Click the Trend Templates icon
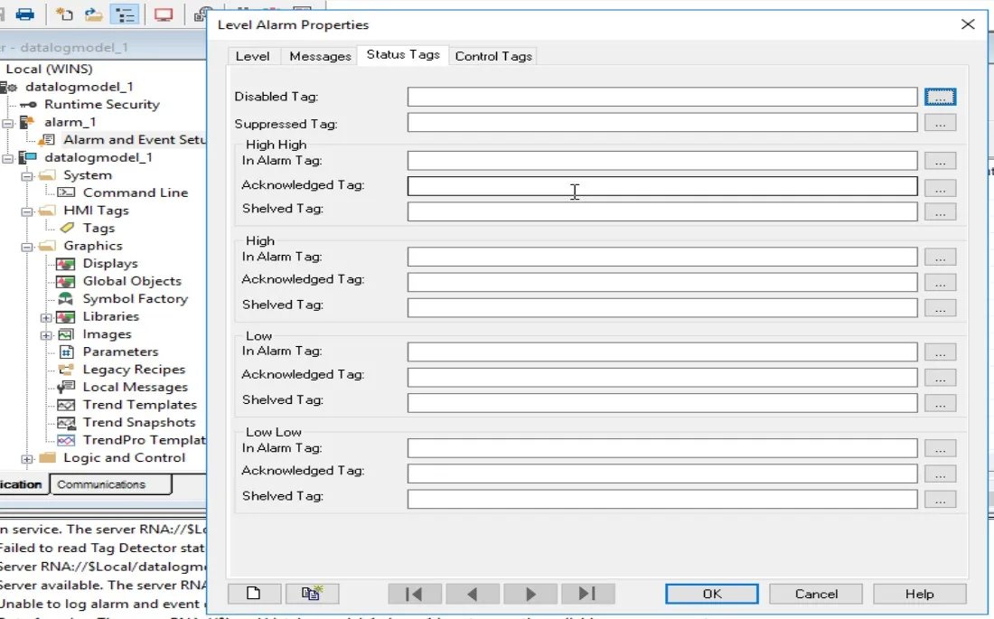Viewport: 994px width, 619px height. [66, 405]
